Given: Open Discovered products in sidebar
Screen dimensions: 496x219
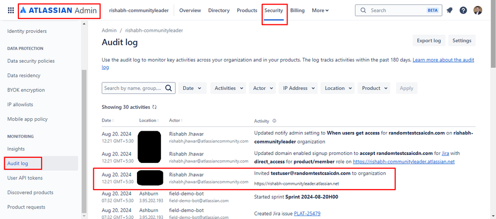Looking at the screenshot, I should (x=30, y=192).
